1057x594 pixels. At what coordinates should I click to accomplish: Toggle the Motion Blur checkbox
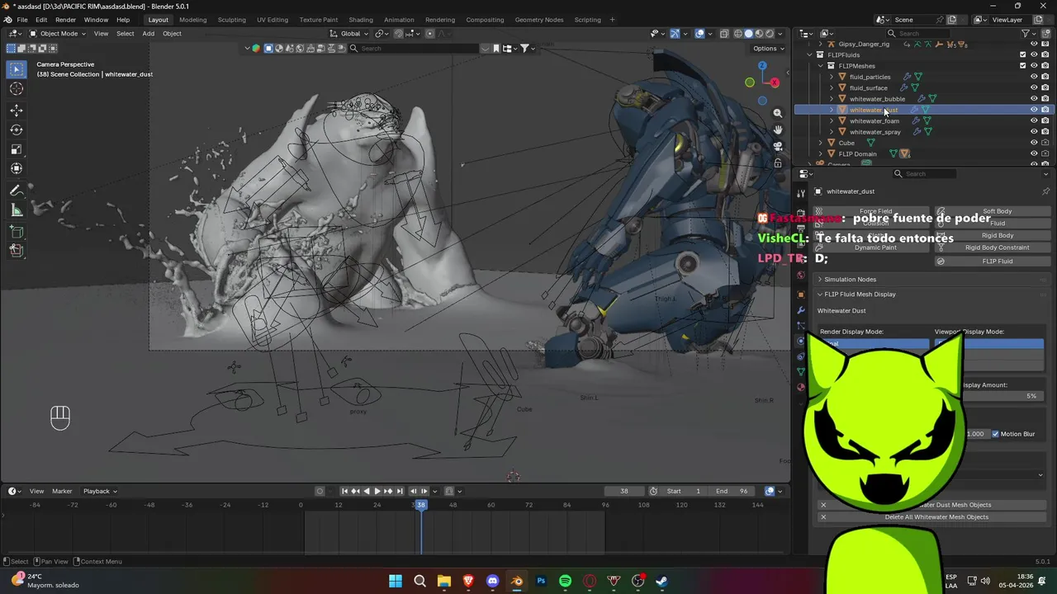coord(995,434)
